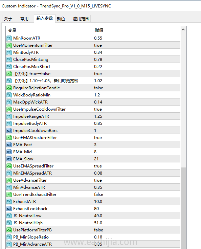
Task: Click the MinRoomATR double-type icon
Action: 9,38
